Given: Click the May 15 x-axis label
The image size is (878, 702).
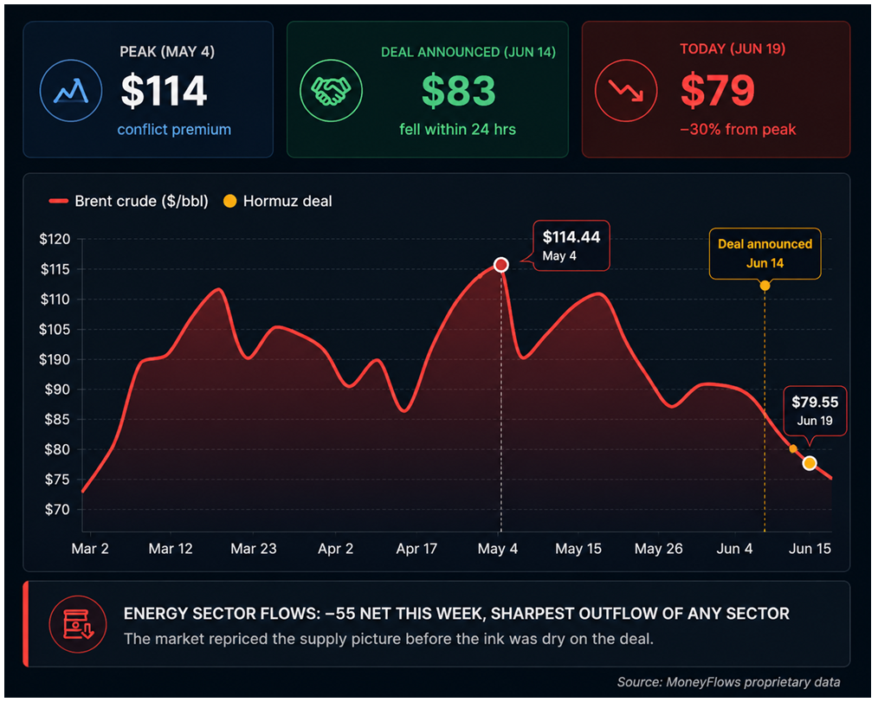Looking at the screenshot, I should 578,549.
